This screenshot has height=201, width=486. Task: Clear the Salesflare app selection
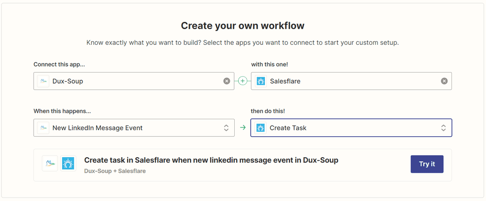point(444,81)
